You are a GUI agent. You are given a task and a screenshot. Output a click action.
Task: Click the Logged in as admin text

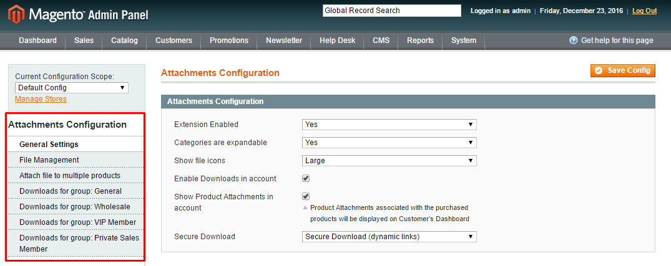[500, 11]
